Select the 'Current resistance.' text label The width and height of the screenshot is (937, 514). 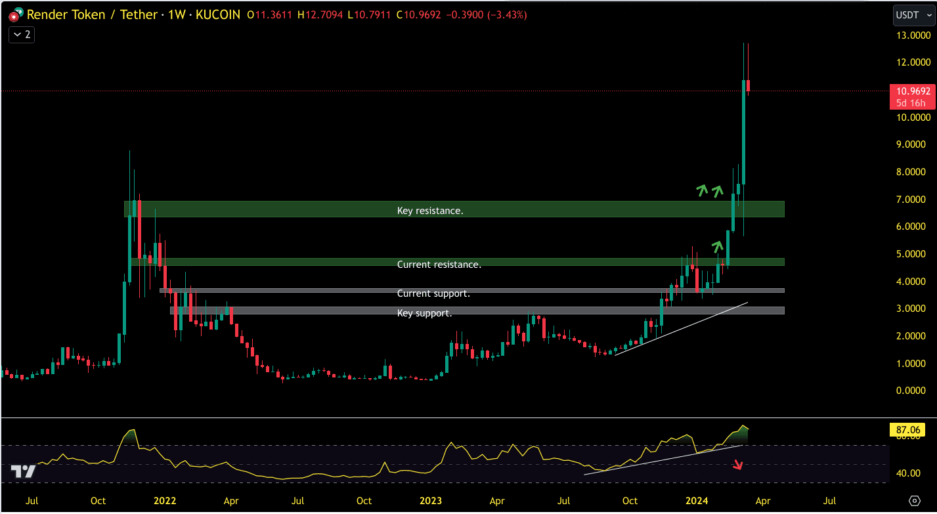tap(439, 265)
